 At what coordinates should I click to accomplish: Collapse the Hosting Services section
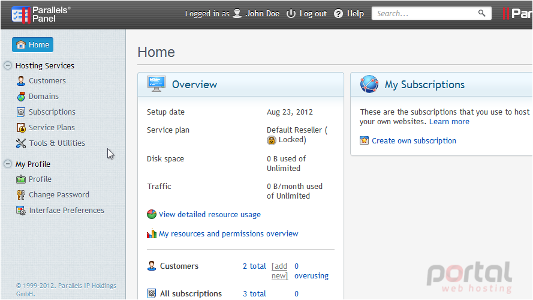8,65
